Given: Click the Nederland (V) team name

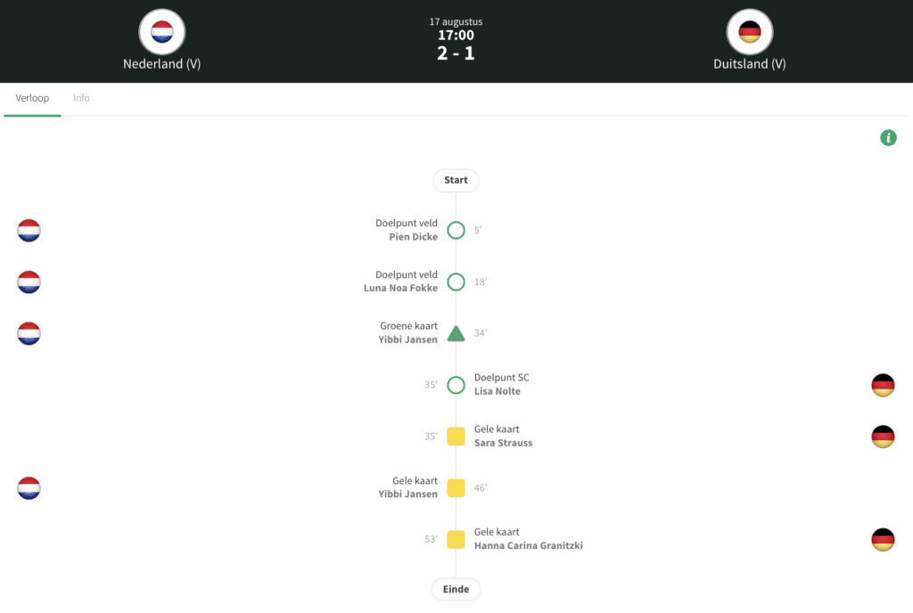Looking at the screenshot, I should pyautogui.click(x=161, y=64).
